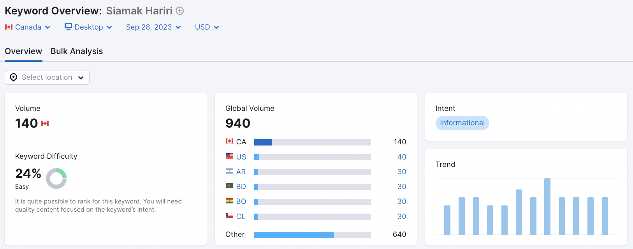This screenshot has width=633, height=249.
Task: Select the Overview tab
Action: tap(23, 51)
